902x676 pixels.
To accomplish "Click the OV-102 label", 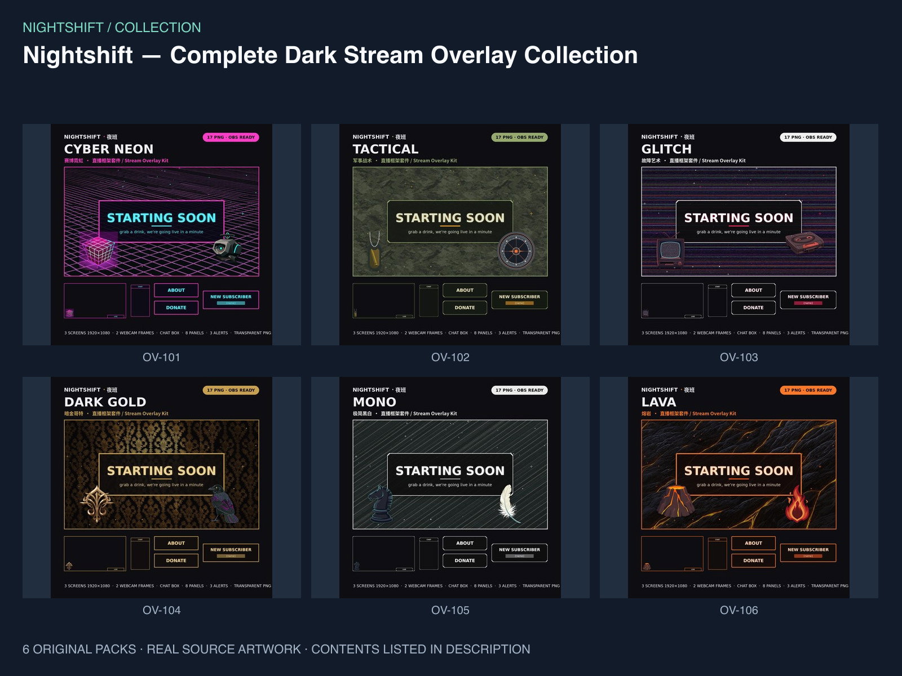I will (450, 357).
